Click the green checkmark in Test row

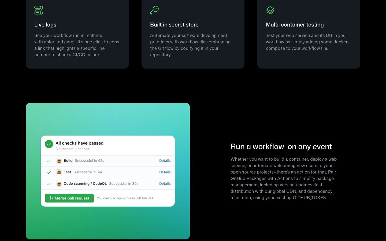coord(49,172)
